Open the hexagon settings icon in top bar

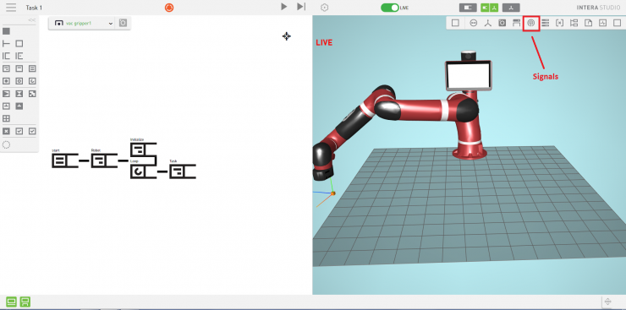pos(325,8)
